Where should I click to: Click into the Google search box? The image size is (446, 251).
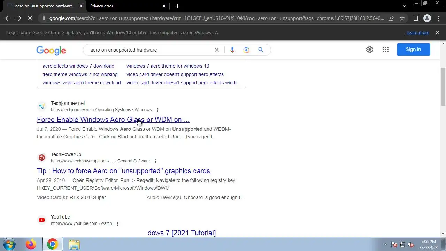tap(150, 50)
